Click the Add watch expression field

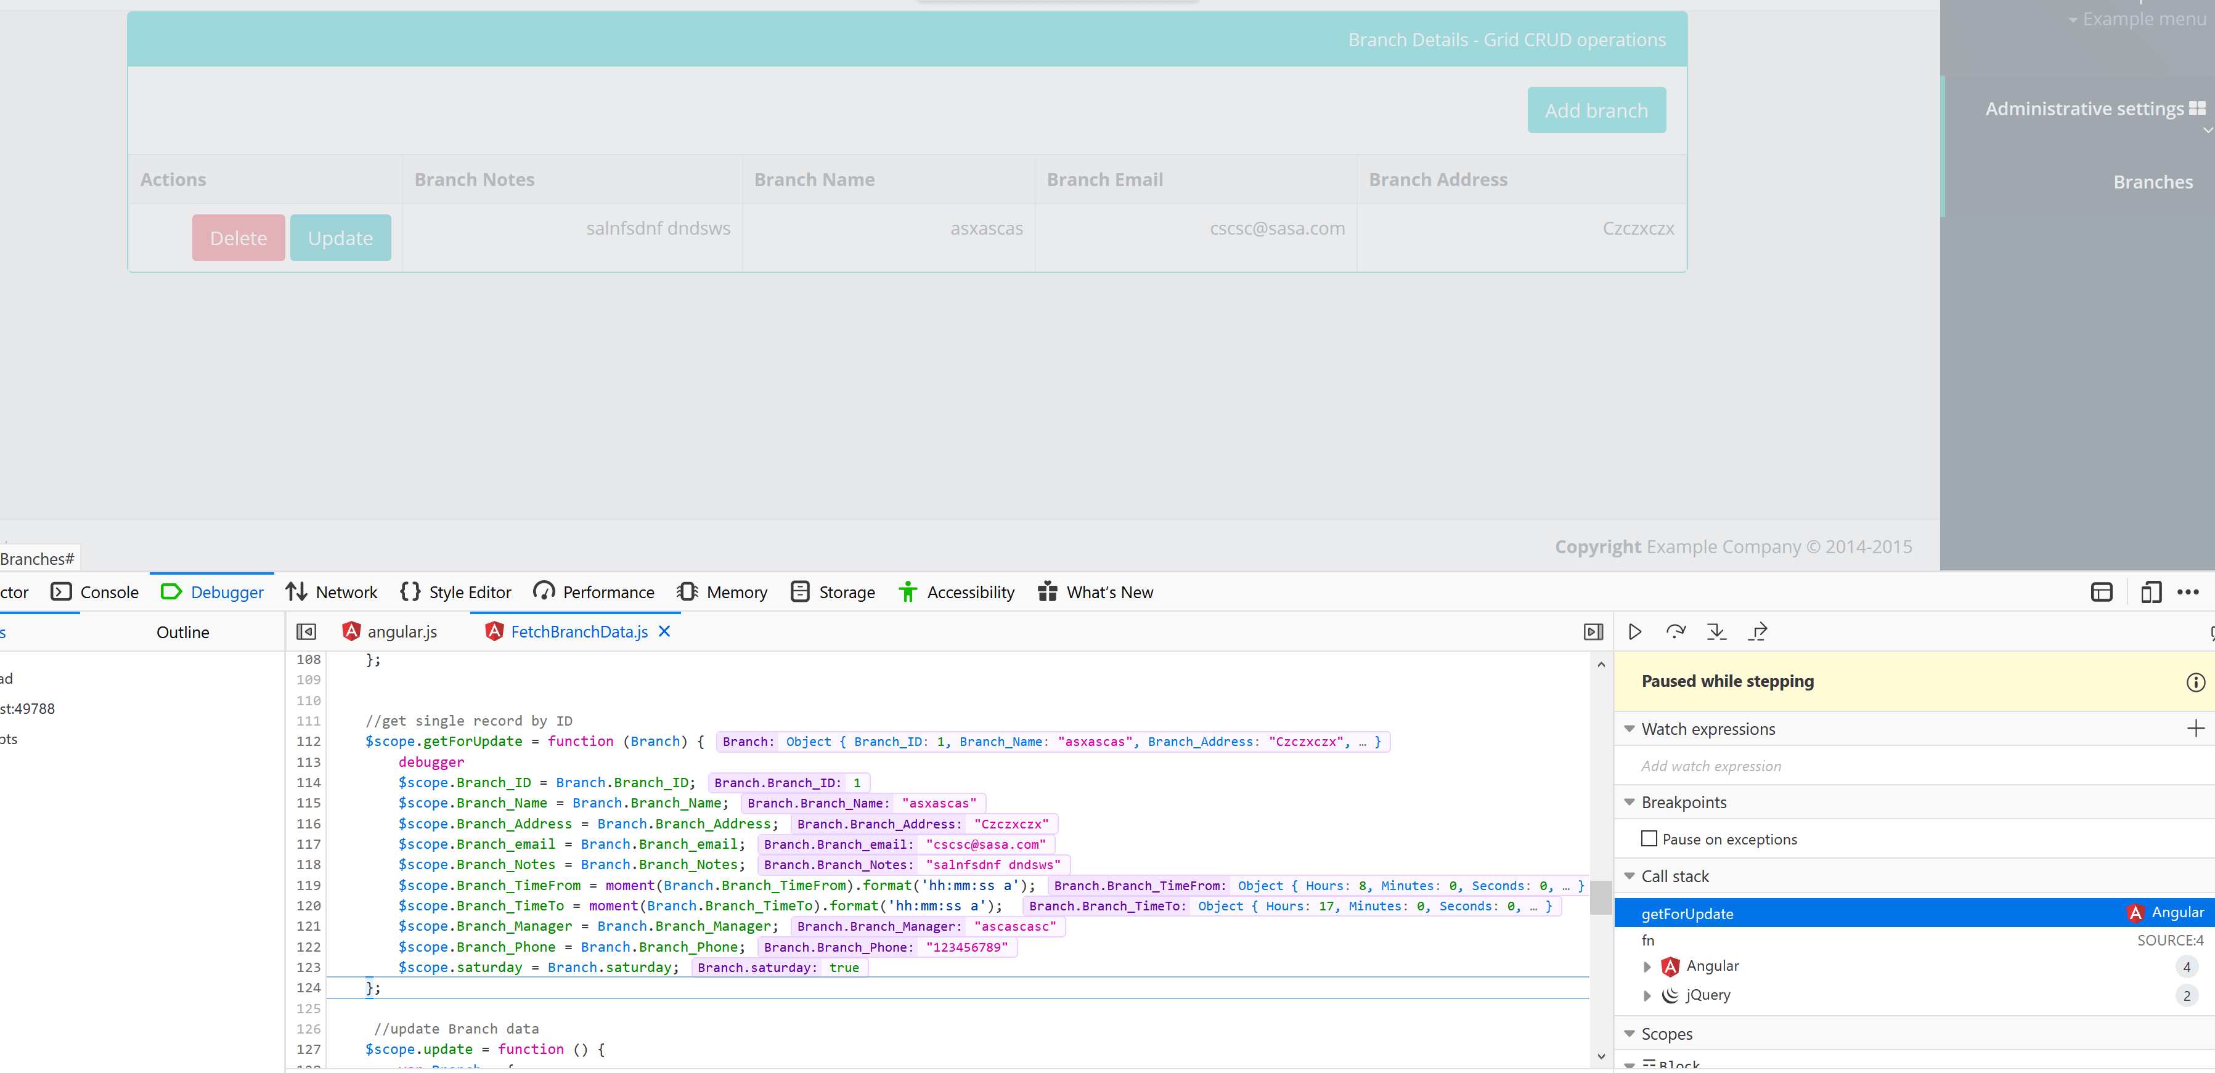click(x=1914, y=766)
